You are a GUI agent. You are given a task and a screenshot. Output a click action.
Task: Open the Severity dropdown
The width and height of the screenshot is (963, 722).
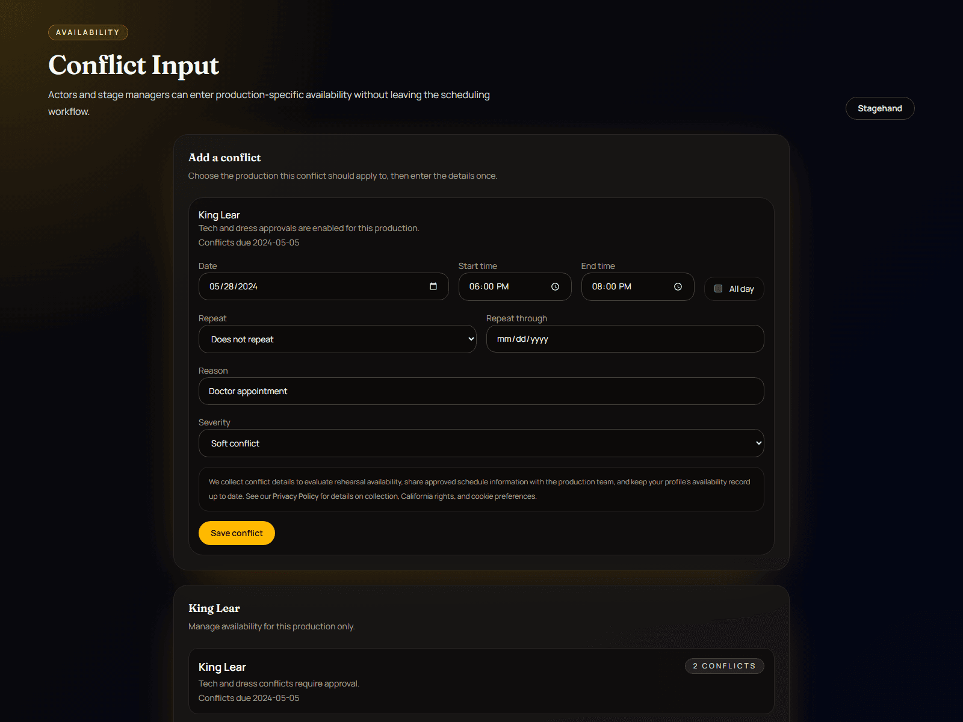(x=481, y=443)
